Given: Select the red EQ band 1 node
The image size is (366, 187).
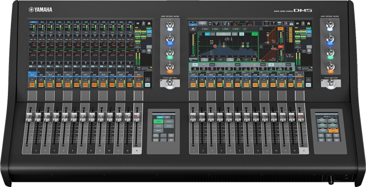Looking at the screenshot, I should (215, 46).
